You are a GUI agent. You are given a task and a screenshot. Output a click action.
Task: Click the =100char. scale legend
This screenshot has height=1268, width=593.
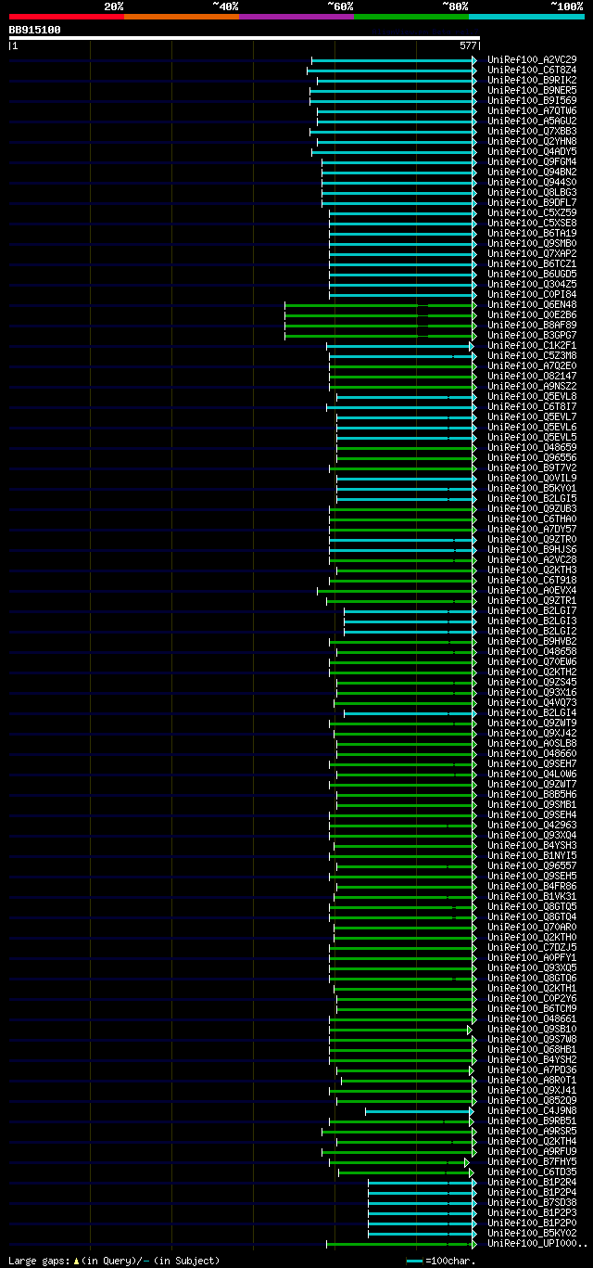442,1261
